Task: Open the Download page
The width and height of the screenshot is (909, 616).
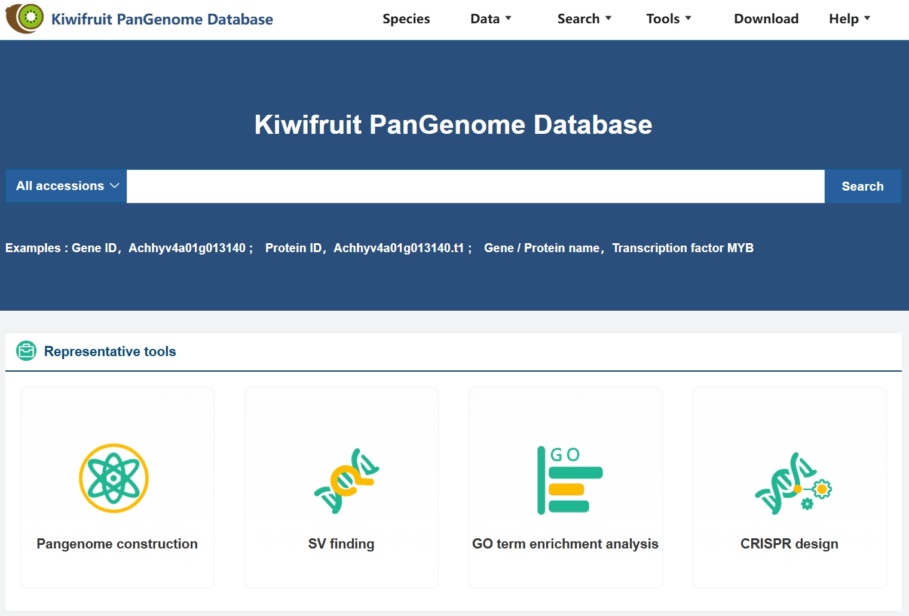Action: pos(766,19)
